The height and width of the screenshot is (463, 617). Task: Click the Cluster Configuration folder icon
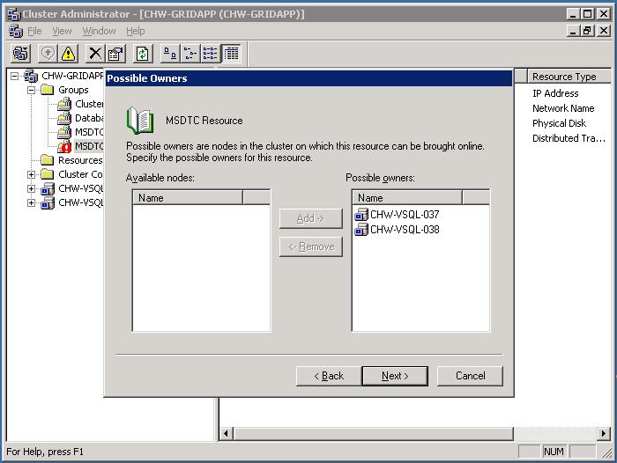(x=48, y=174)
